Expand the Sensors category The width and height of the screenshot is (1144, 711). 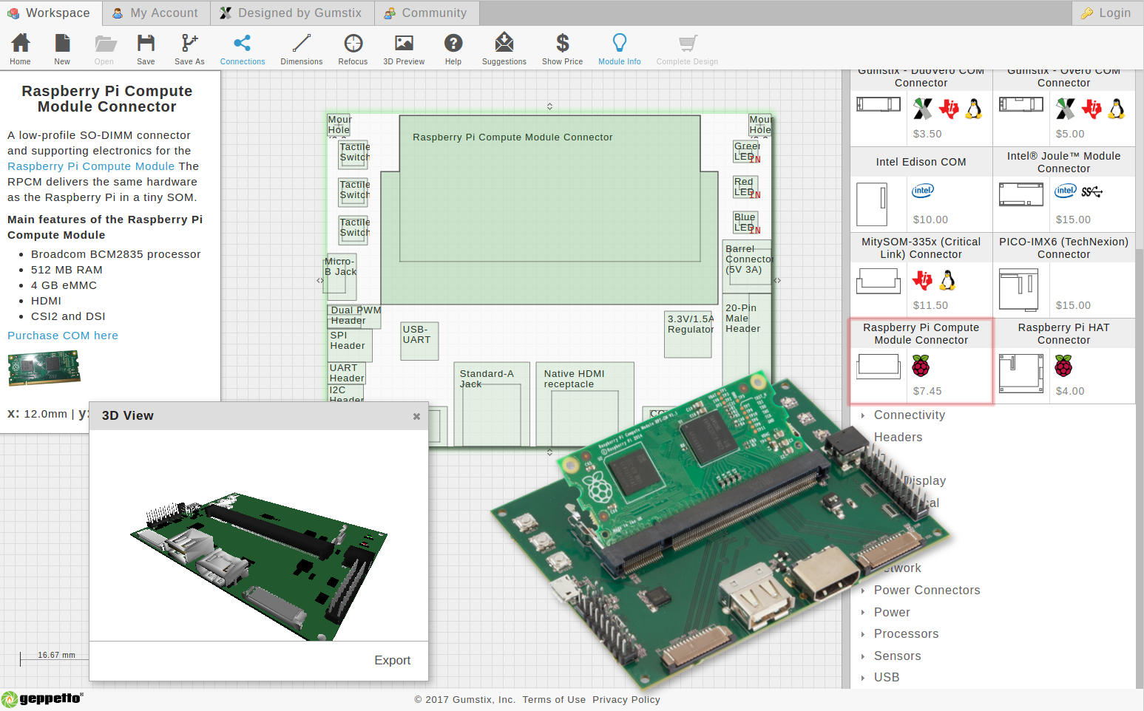click(897, 656)
